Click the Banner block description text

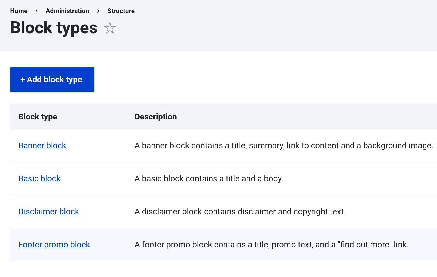tap(284, 145)
